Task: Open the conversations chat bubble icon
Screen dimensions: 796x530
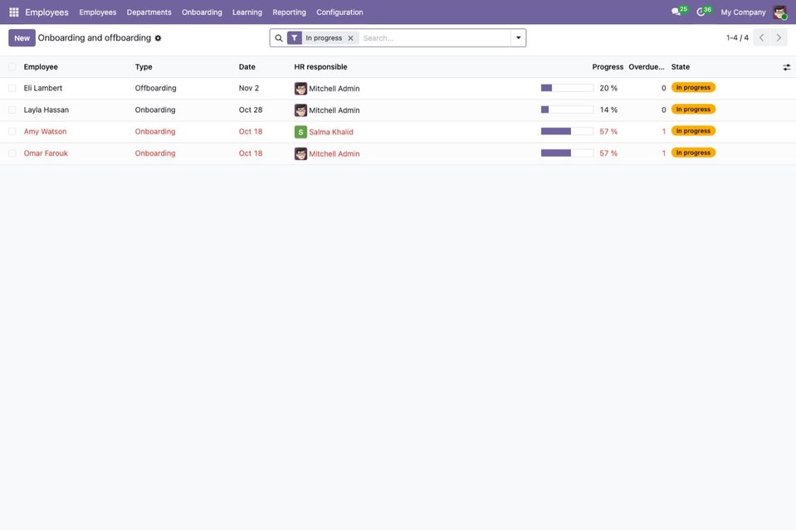Action: 676,12
